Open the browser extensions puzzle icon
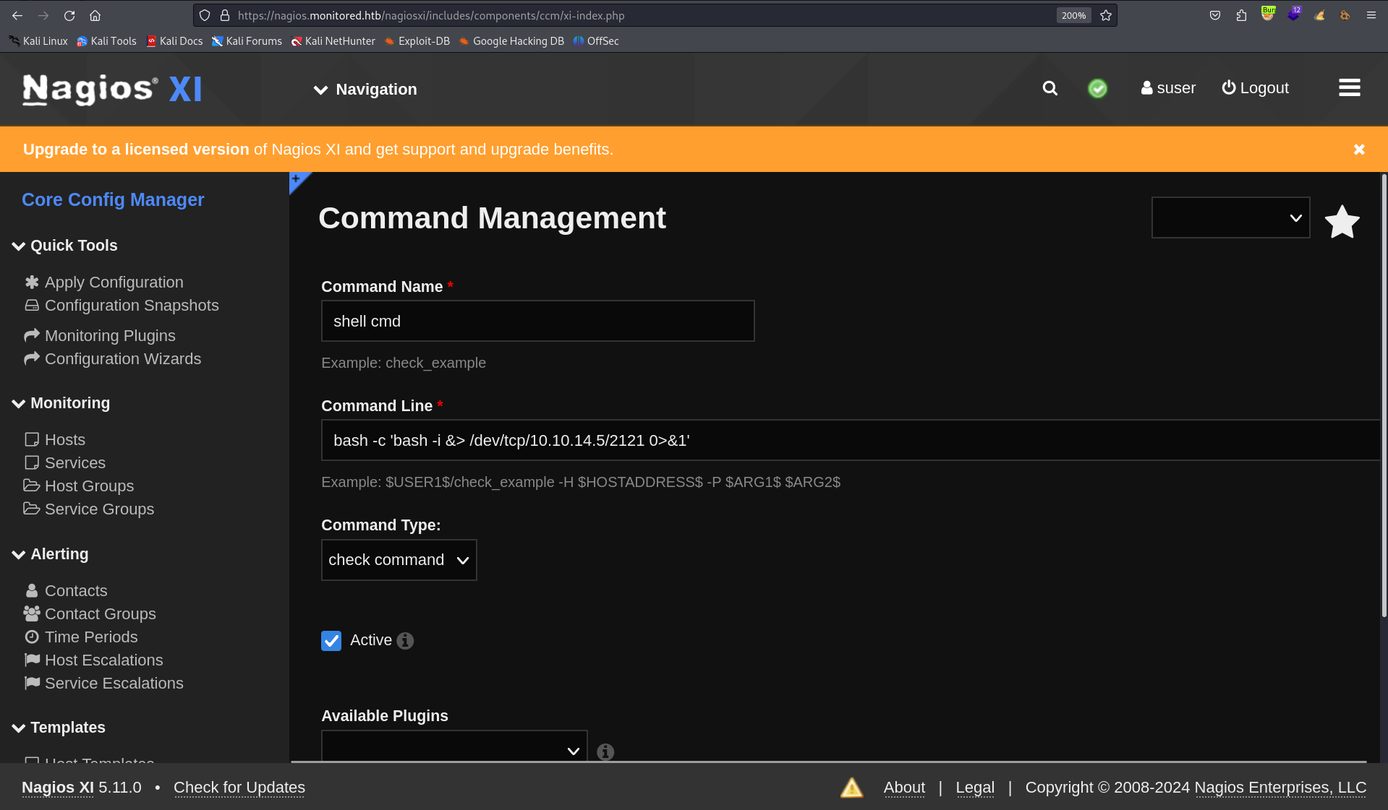This screenshot has width=1388, height=810. [1241, 15]
